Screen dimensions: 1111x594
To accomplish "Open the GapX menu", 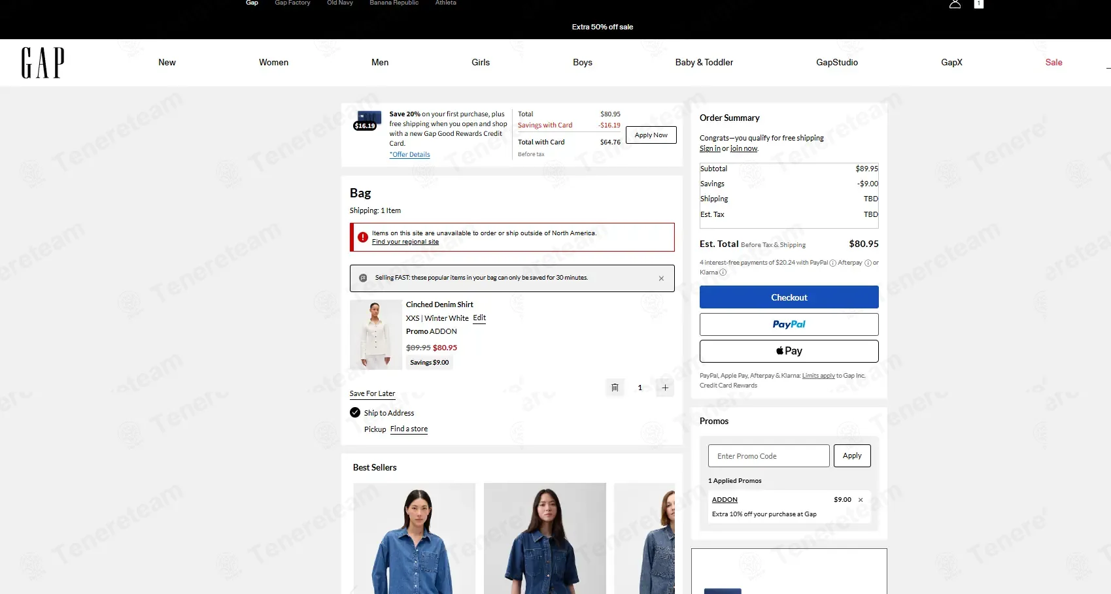I will tap(951, 63).
